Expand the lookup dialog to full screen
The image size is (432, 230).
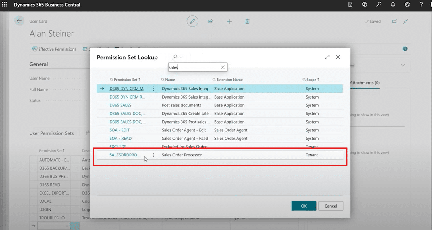coord(327,57)
